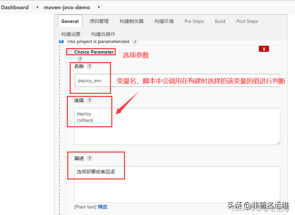Select the 构建环境 tab
295x215 pixels.
(x=164, y=21)
